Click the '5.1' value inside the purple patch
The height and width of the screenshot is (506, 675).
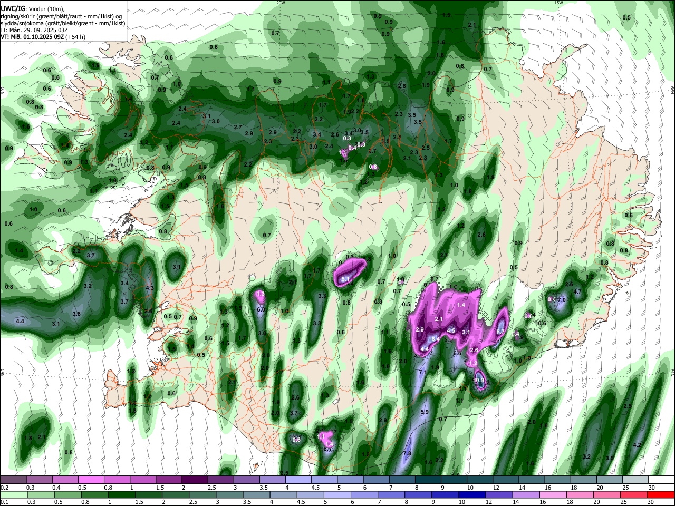[346, 279]
